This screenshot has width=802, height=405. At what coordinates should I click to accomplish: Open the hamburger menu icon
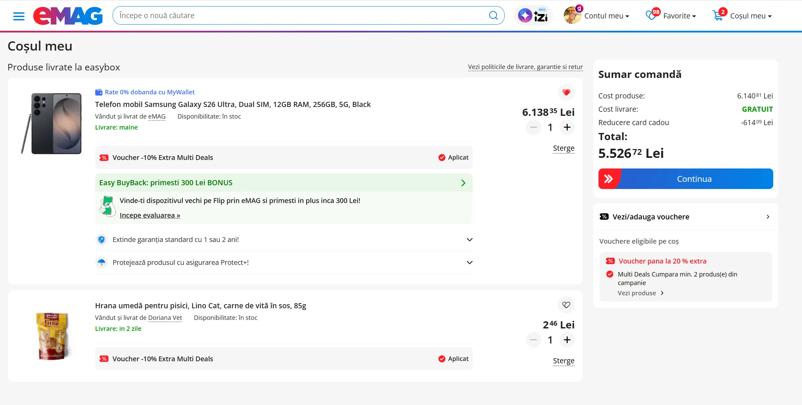coord(19,16)
